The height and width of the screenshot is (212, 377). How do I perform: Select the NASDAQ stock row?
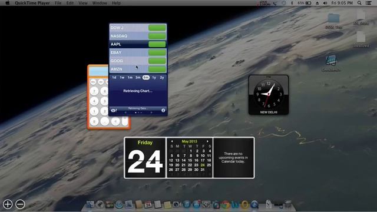coord(138,36)
